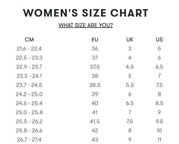The height and width of the screenshot is (144, 179).
Task: Click the UK size 5.5 cell
Action: click(130, 85)
